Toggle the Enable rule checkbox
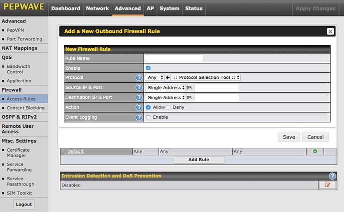This screenshot has width=344, height=212. (148, 68)
